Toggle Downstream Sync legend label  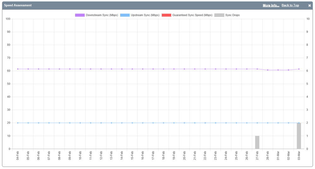click(x=102, y=15)
